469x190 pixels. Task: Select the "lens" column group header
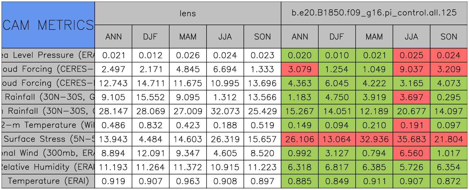pos(188,13)
